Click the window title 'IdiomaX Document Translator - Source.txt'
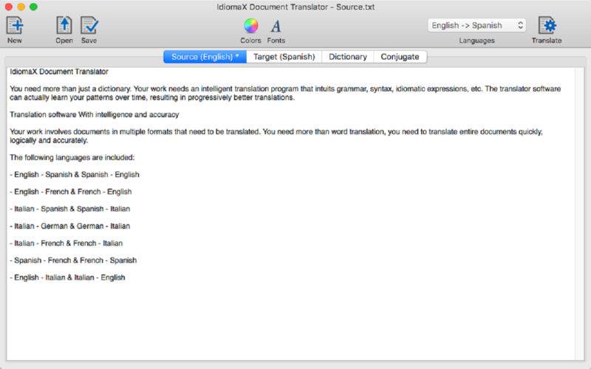The height and width of the screenshot is (369, 591). point(295,7)
